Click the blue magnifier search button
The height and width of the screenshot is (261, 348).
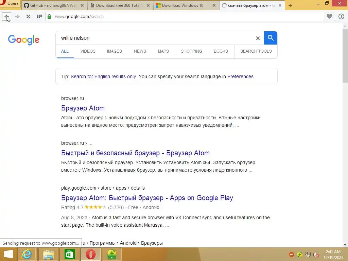[x=271, y=38]
